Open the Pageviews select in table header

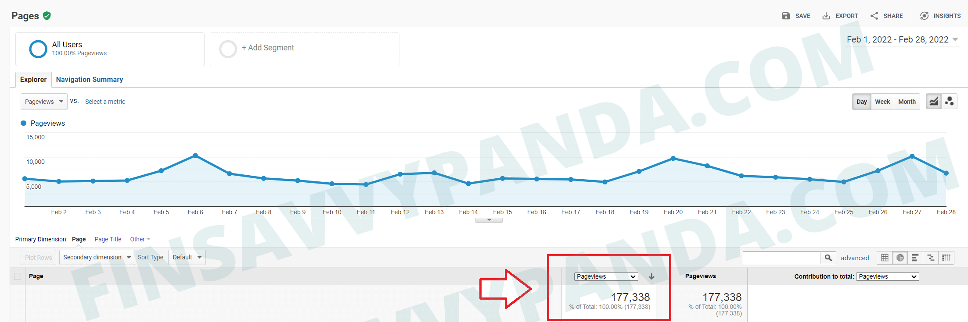click(606, 276)
